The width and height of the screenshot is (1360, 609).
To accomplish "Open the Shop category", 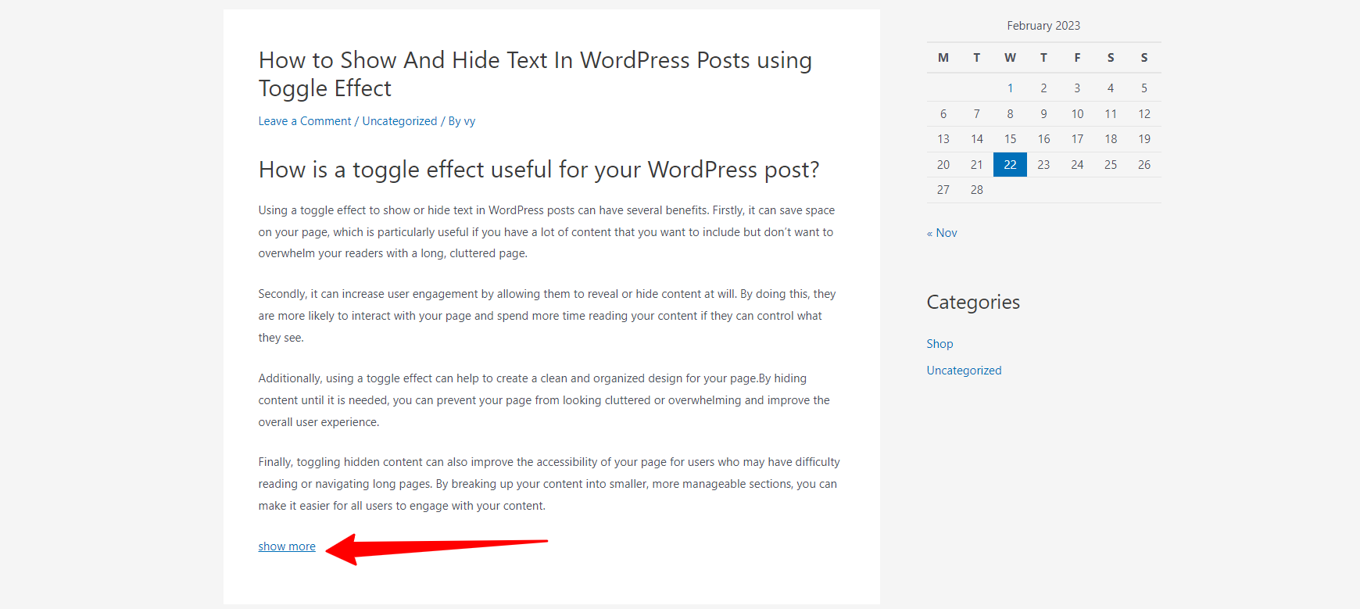I will [939, 344].
